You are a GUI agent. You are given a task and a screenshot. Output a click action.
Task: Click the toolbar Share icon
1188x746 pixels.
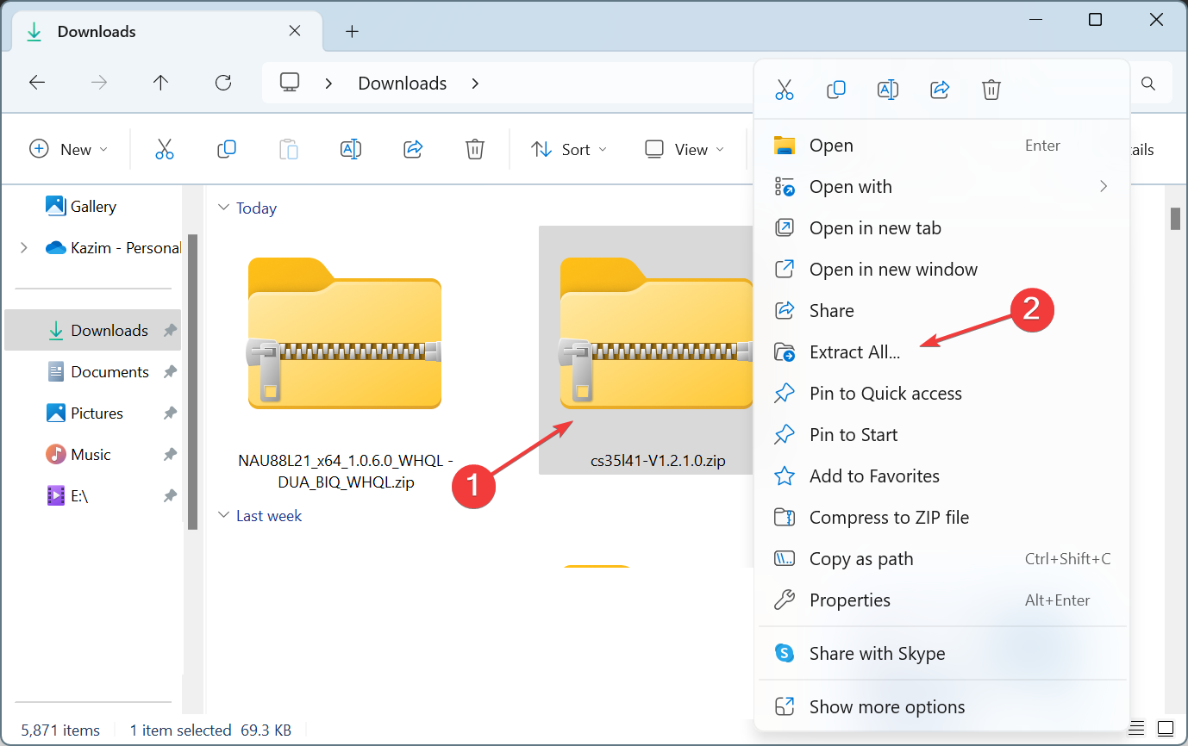click(413, 149)
